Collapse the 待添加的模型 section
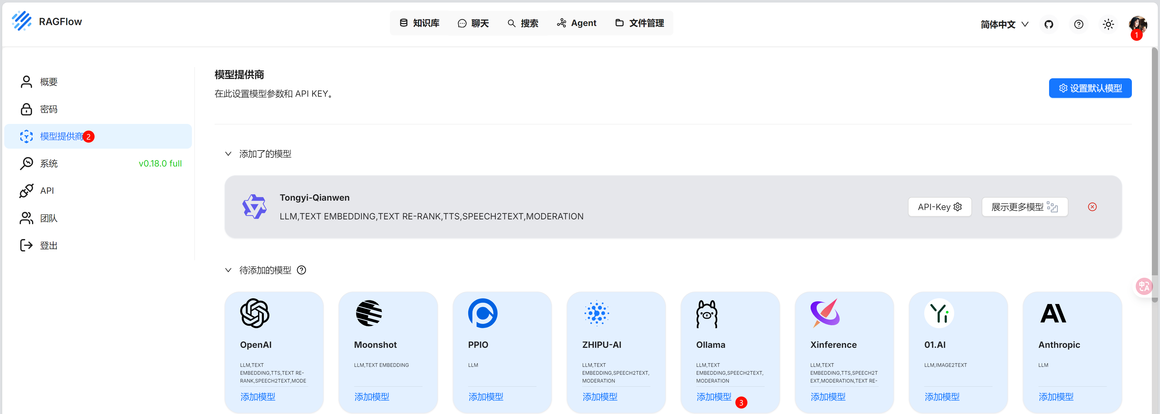 (228, 270)
